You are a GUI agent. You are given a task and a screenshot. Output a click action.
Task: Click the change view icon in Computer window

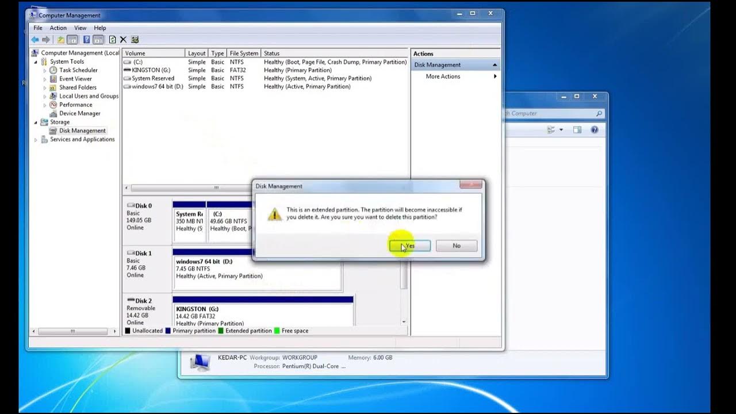click(x=551, y=130)
